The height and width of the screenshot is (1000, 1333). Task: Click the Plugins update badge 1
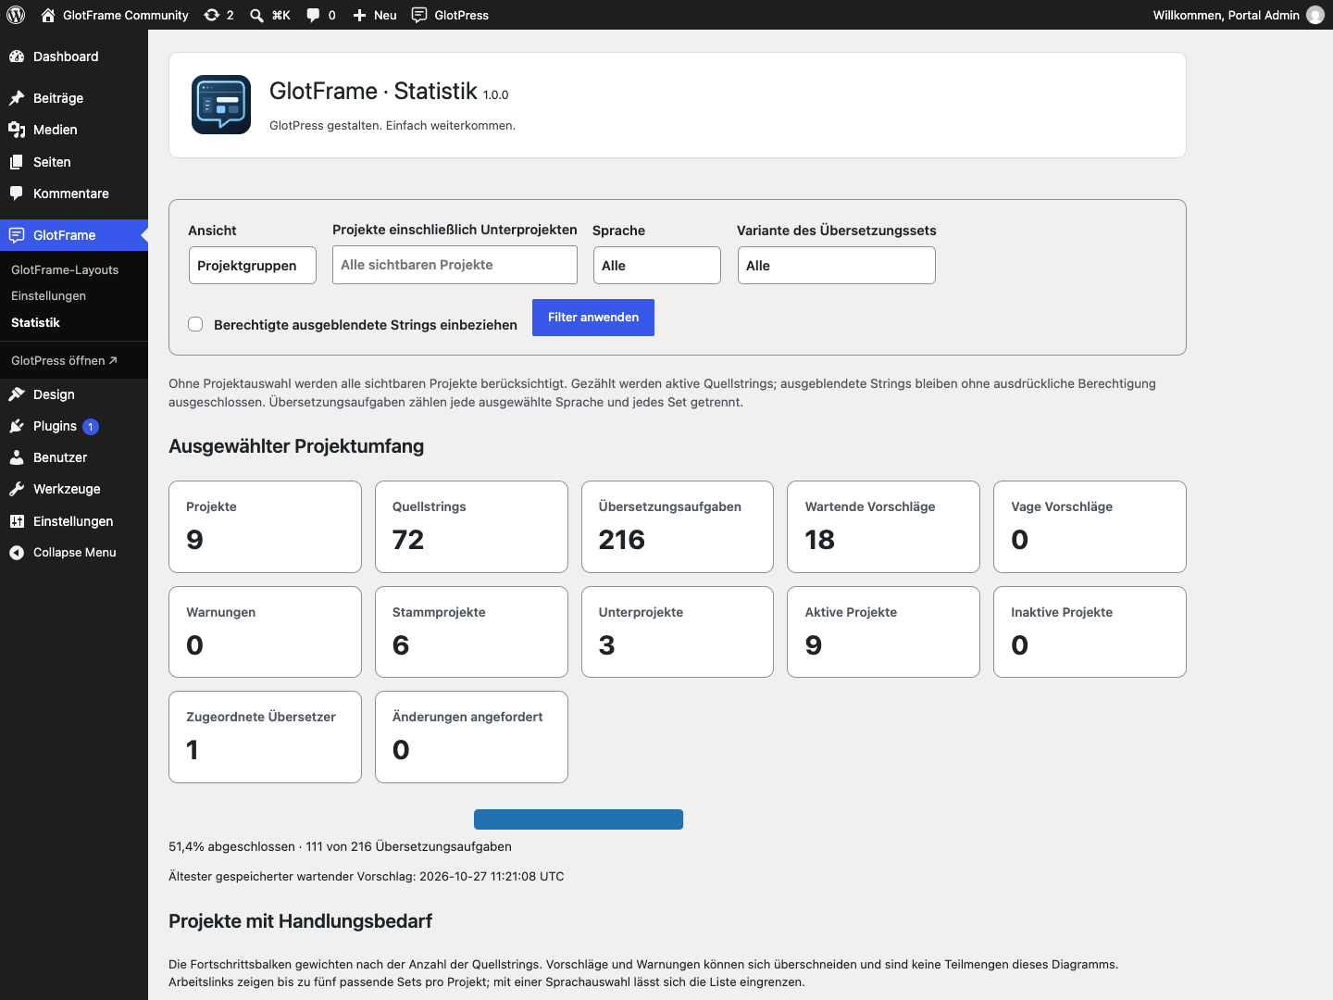[x=91, y=427]
